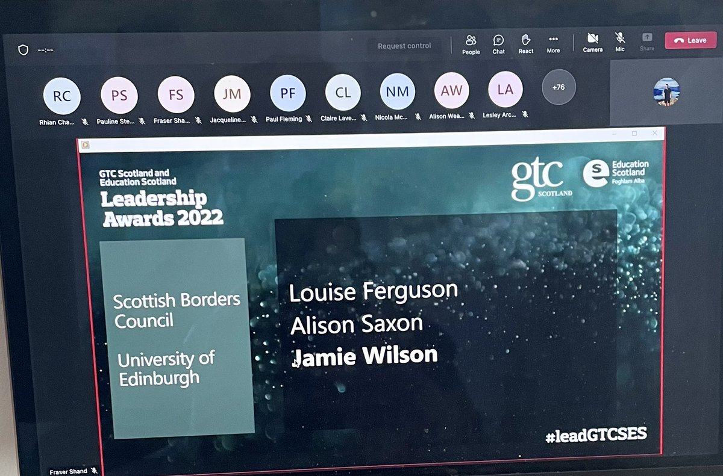
Task: Click the shared window's close button
Action: pyautogui.click(x=655, y=133)
